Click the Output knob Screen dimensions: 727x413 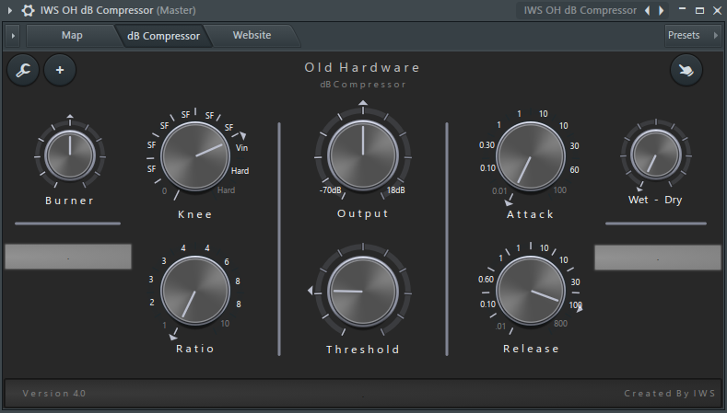pyautogui.click(x=363, y=155)
